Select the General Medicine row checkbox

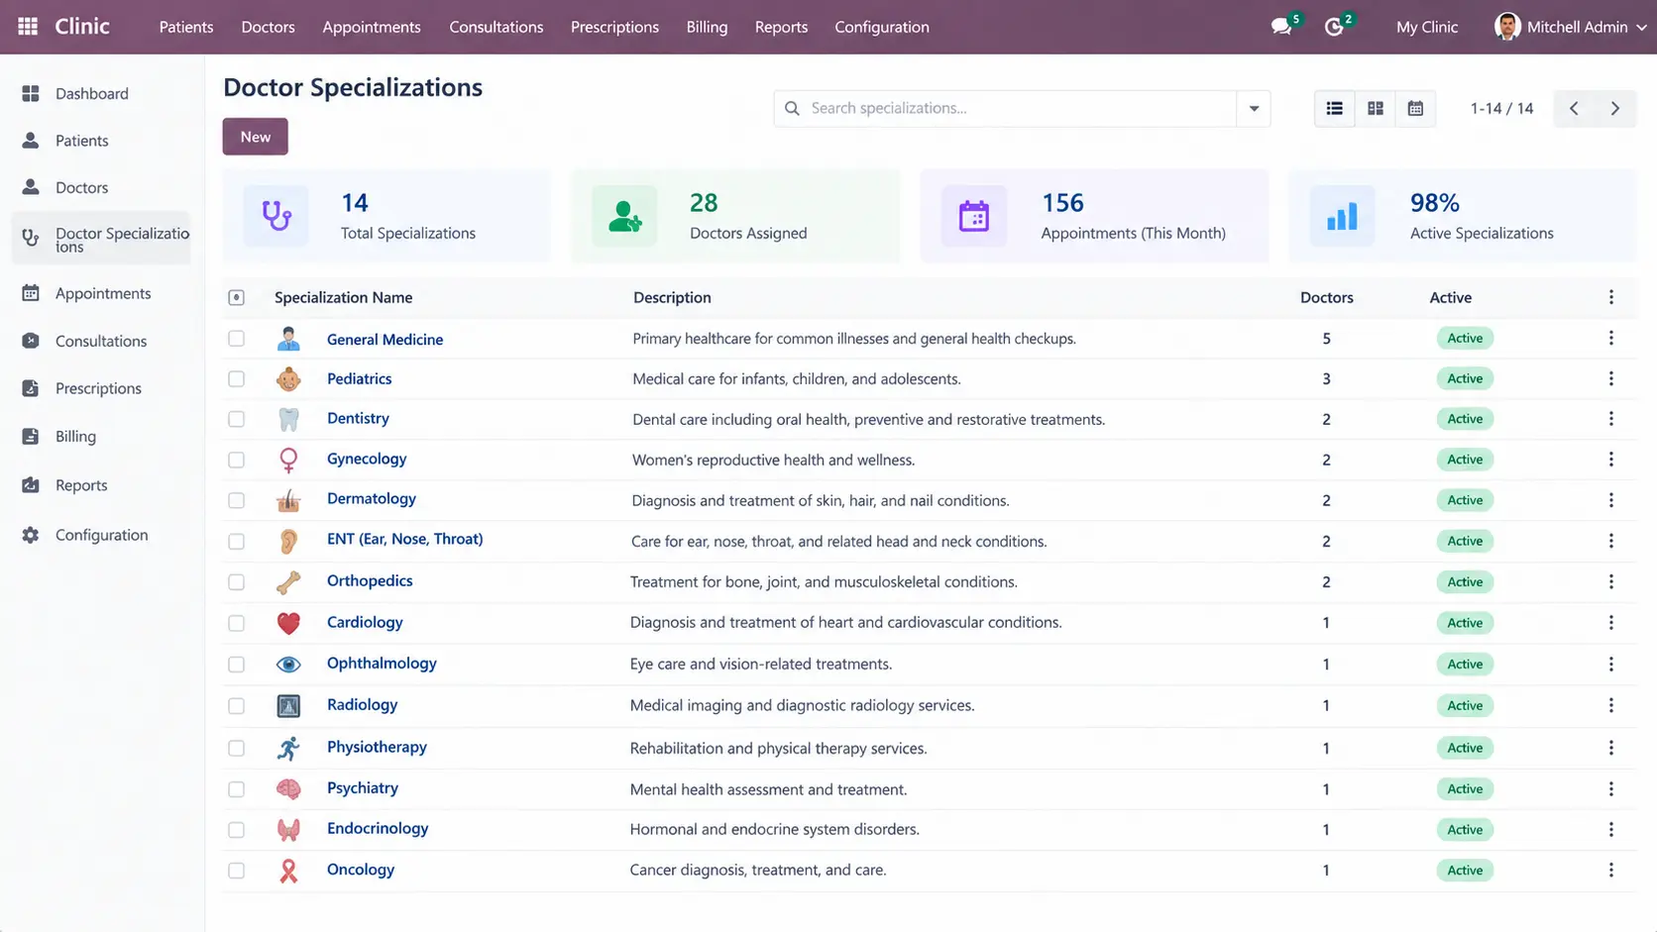coord(236,339)
